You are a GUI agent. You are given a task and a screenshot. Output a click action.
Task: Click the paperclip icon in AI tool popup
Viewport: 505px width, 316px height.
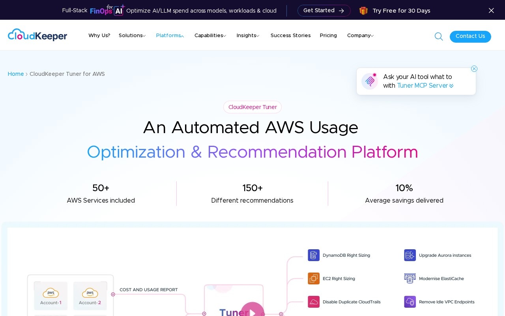[370, 81]
